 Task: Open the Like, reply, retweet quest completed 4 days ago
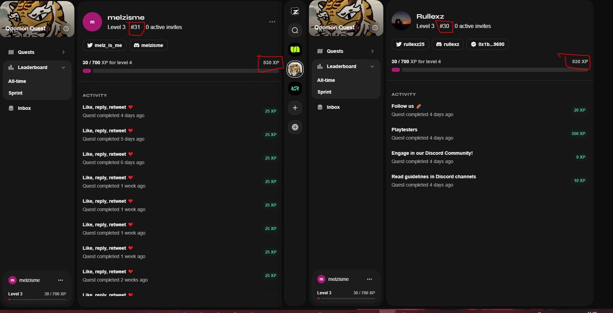[180, 111]
